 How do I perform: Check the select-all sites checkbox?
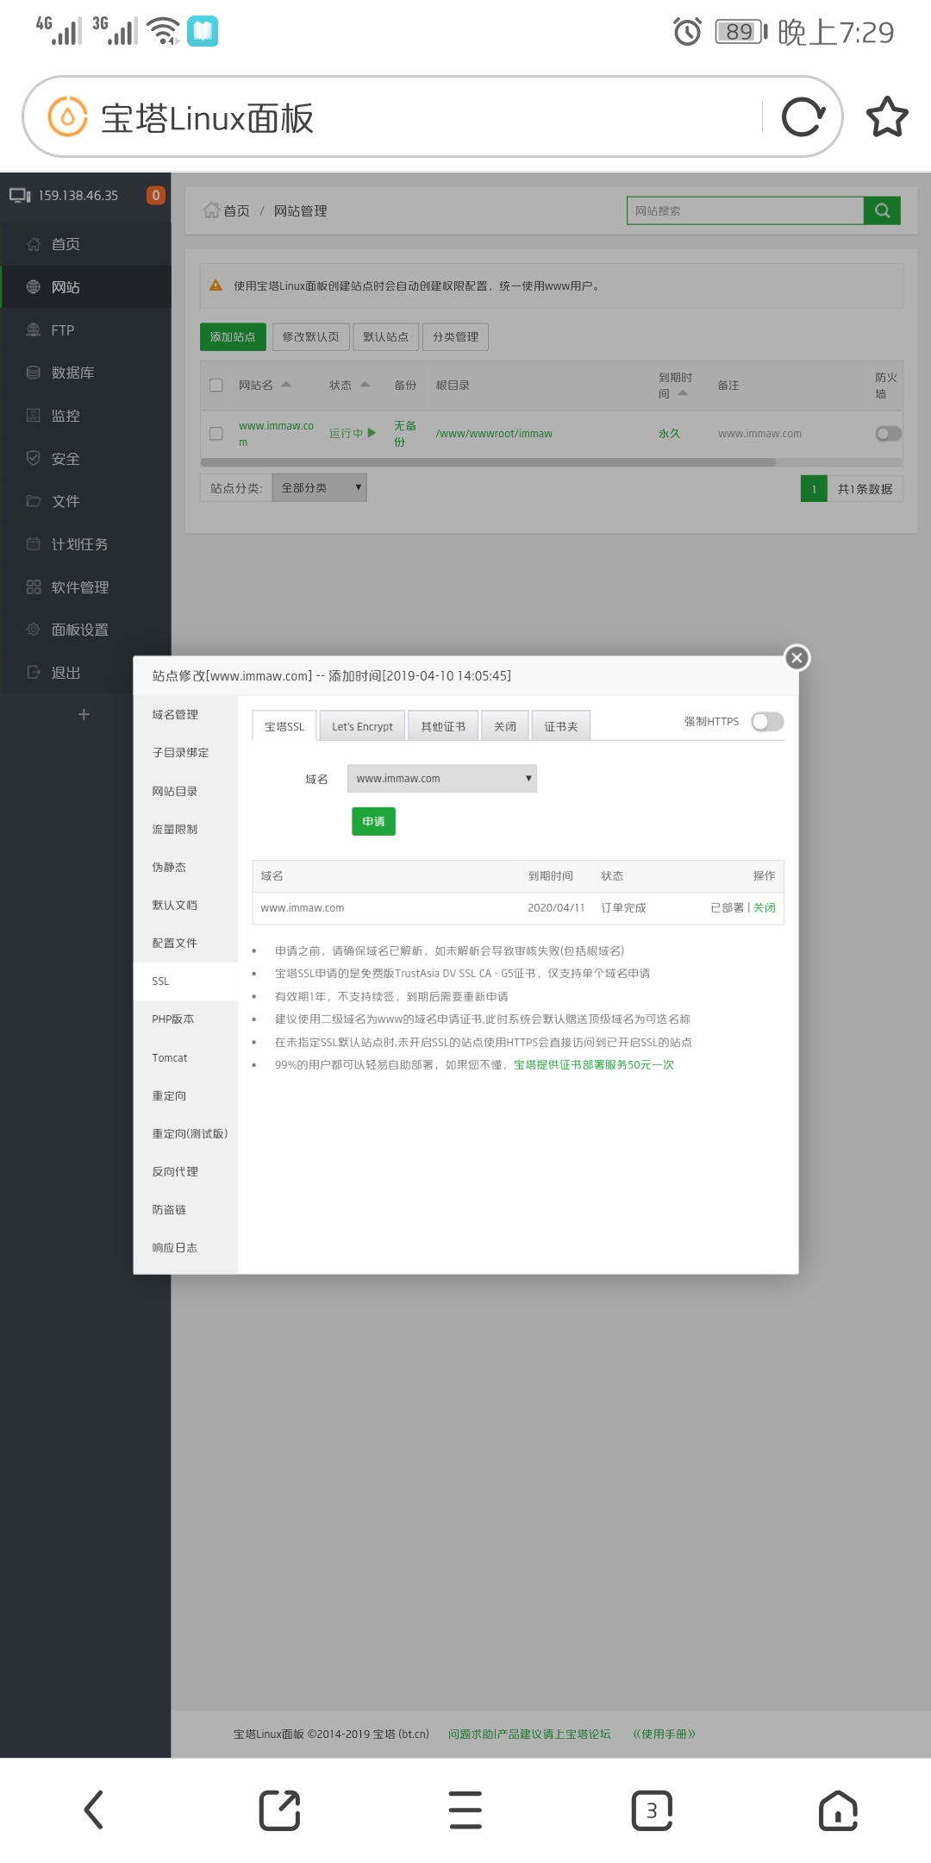point(216,386)
